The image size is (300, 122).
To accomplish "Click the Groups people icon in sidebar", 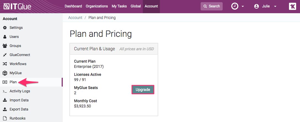I will pos(5,46).
